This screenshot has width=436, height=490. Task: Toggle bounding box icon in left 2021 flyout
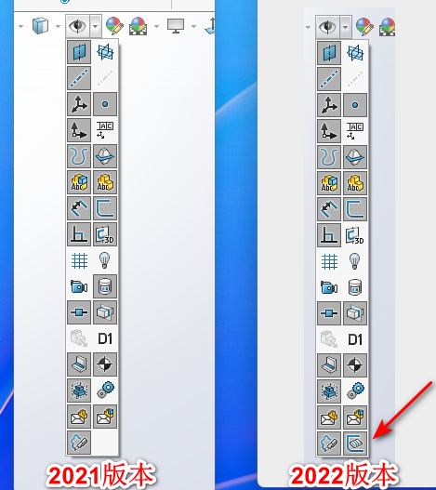[x=79, y=391]
